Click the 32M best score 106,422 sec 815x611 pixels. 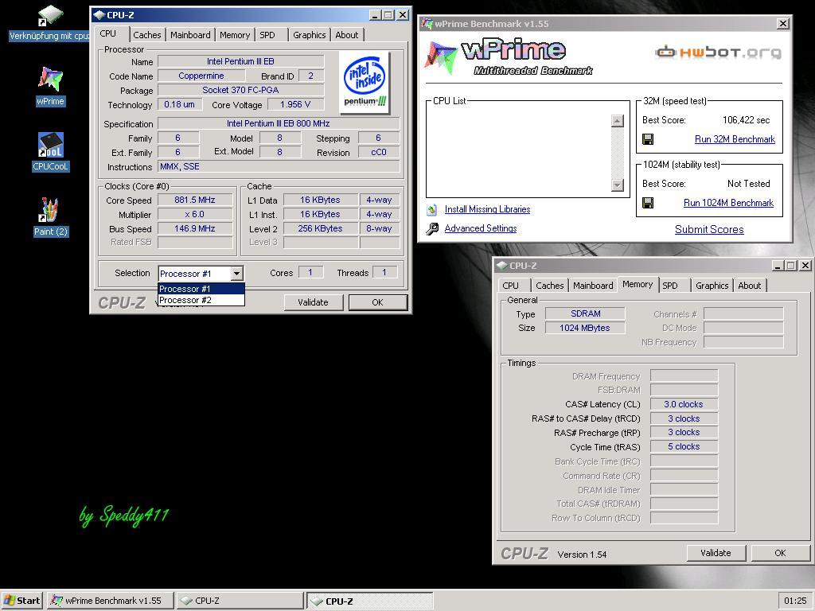(x=746, y=120)
